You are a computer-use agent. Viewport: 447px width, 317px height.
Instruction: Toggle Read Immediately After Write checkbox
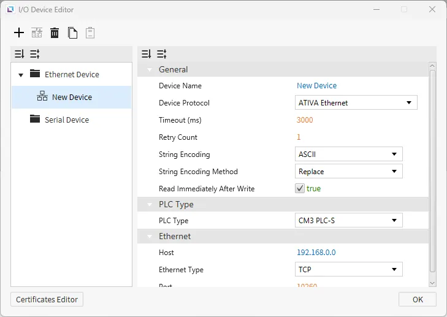coord(300,189)
